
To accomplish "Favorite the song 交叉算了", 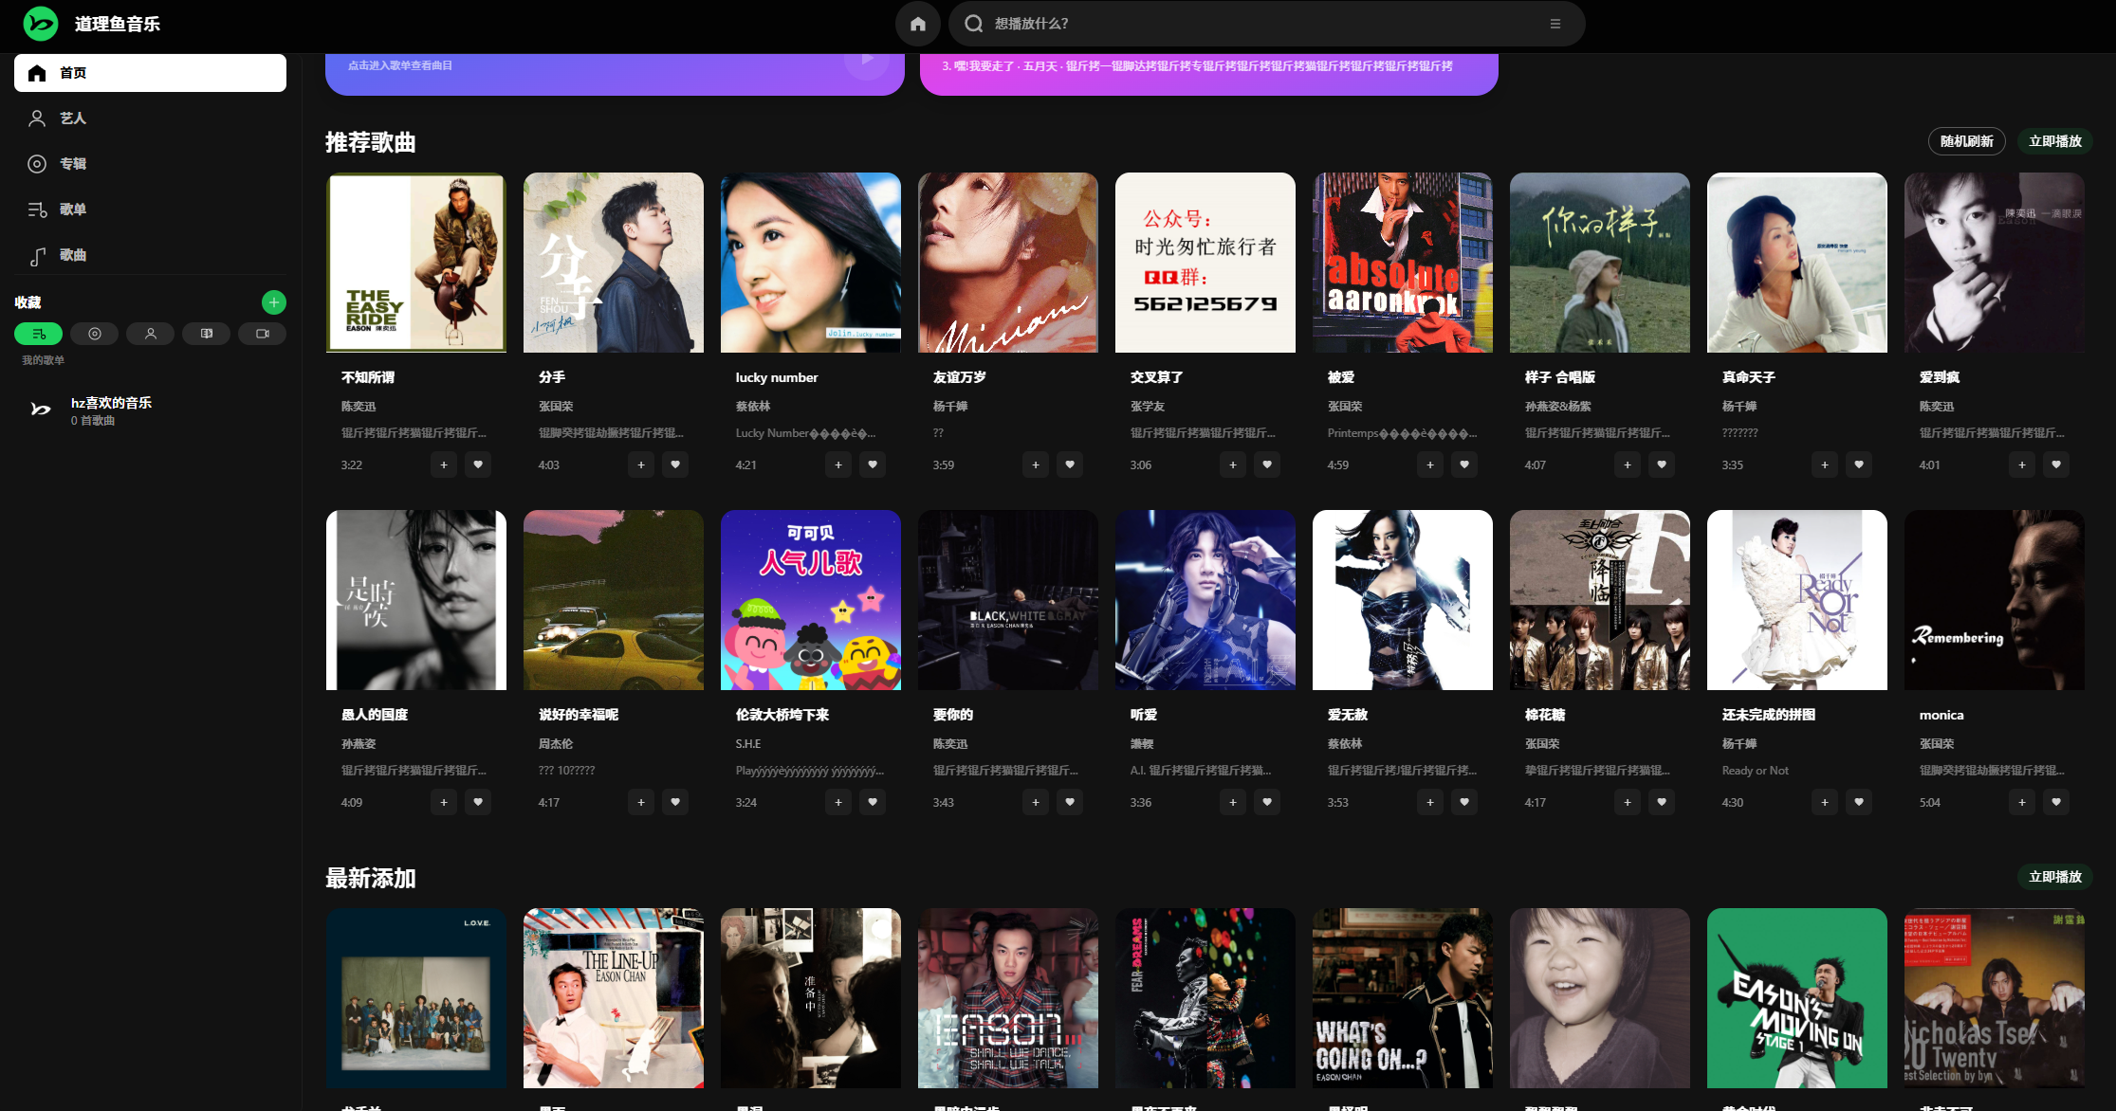I will click(x=1267, y=464).
